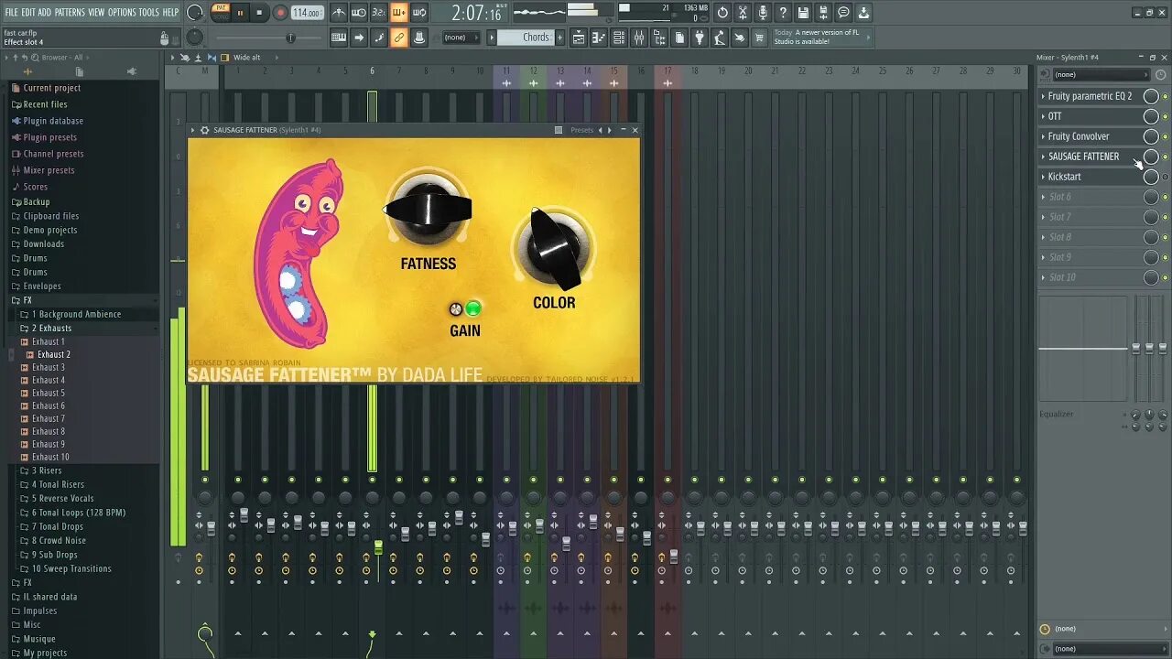Screen dimensions: 1172x659
Task: Open the Channel rack icon
Action: click(618, 38)
